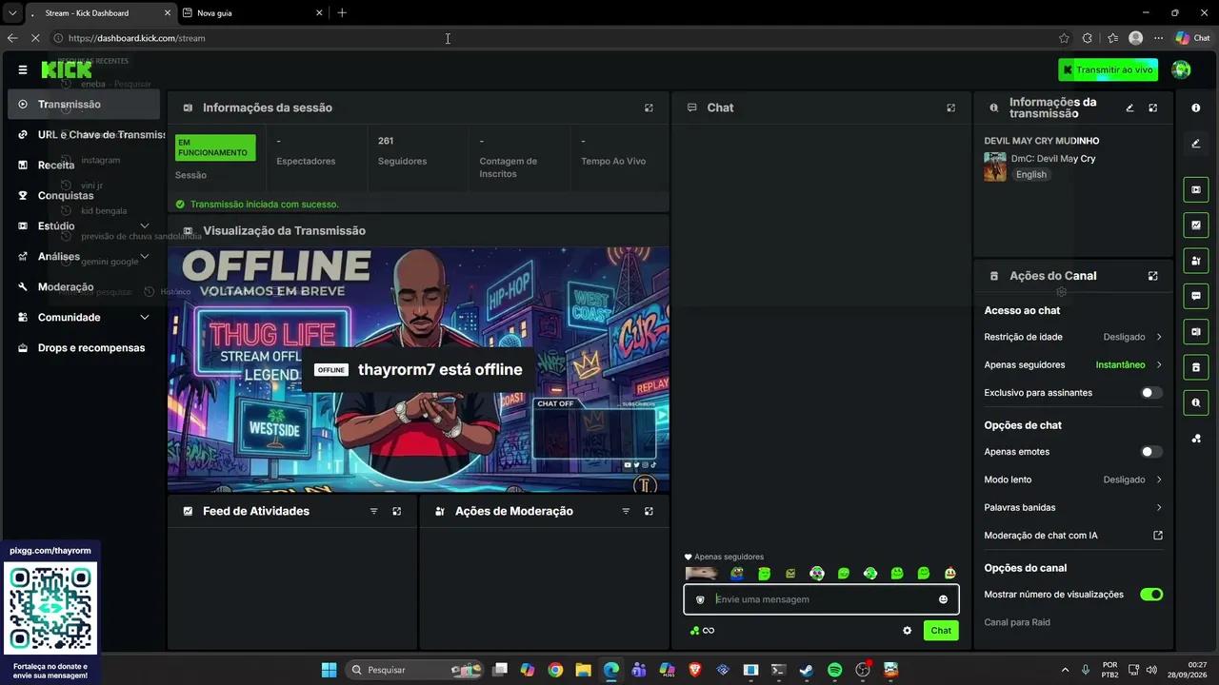Click Transmitir ao vivo button
The height and width of the screenshot is (685, 1219).
coord(1108,69)
